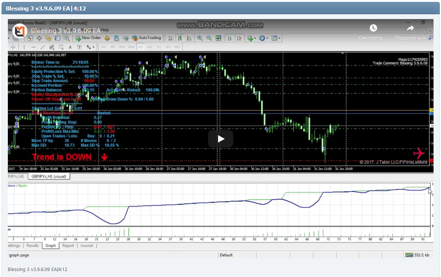Click the New Order toolbar button
The width and height of the screenshot is (441, 277).
(88, 38)
